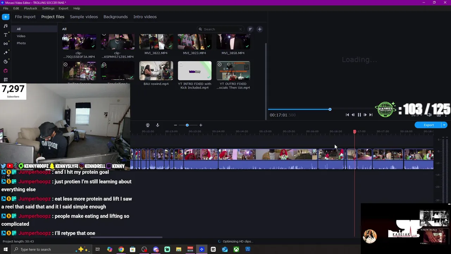Open the Help menu
451x254 pixels.
point(77,8)
